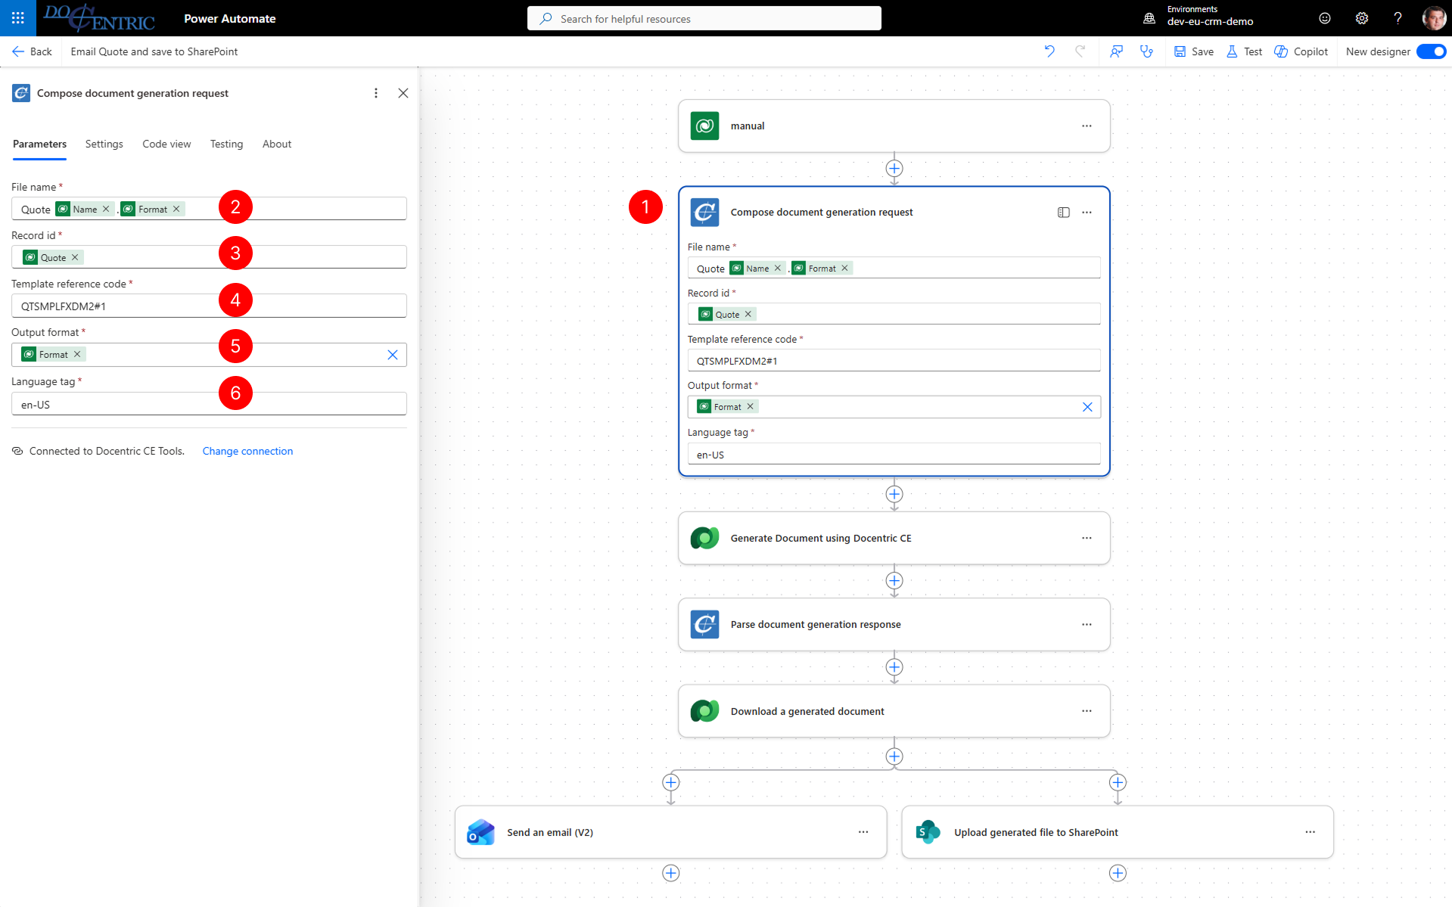Switch to the Code view tab
This screenshot has width=1452, height=907.
[x=166, y=144]
